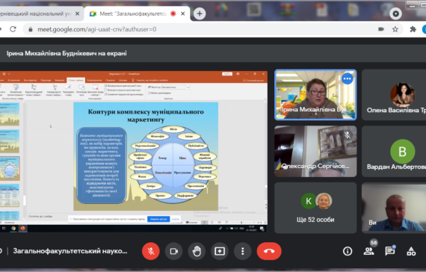Viewport: 426px width, 272px height.
Task: Reload the page in Chrome
Action: pyautogui.click(x=13, y=29)
